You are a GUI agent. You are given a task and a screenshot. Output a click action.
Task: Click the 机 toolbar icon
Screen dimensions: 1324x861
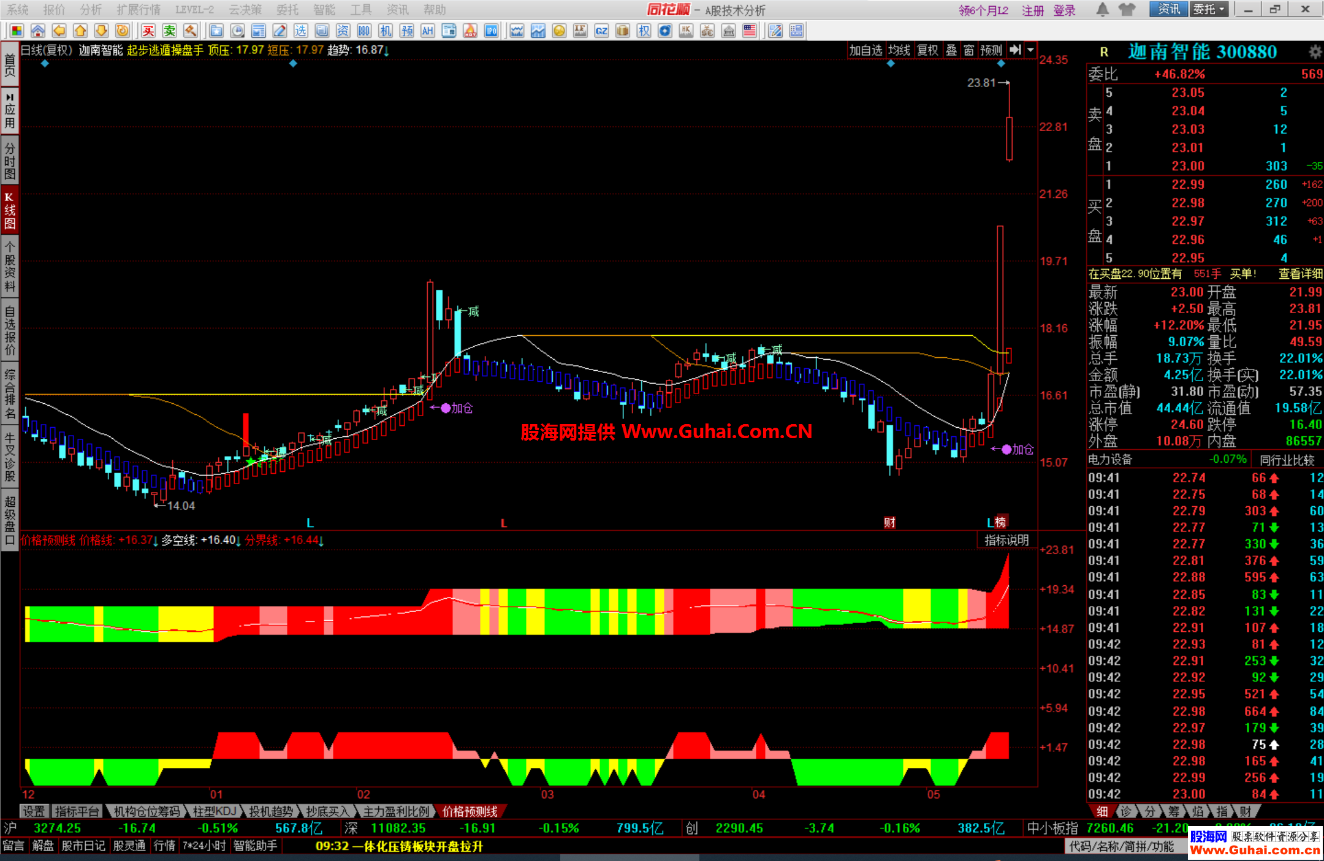click(x=386, y=31)
